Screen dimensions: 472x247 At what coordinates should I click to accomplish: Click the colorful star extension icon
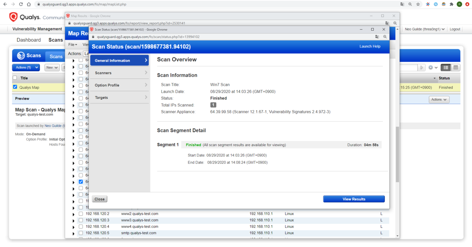pos(428,4)
